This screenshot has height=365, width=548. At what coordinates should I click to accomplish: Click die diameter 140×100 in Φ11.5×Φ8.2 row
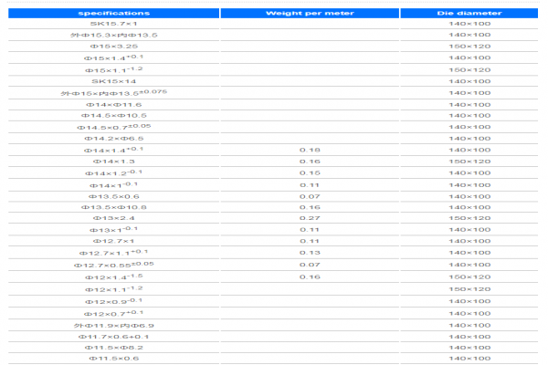click(469, 348)
